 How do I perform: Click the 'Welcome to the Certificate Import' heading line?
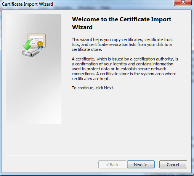(122, 19)
